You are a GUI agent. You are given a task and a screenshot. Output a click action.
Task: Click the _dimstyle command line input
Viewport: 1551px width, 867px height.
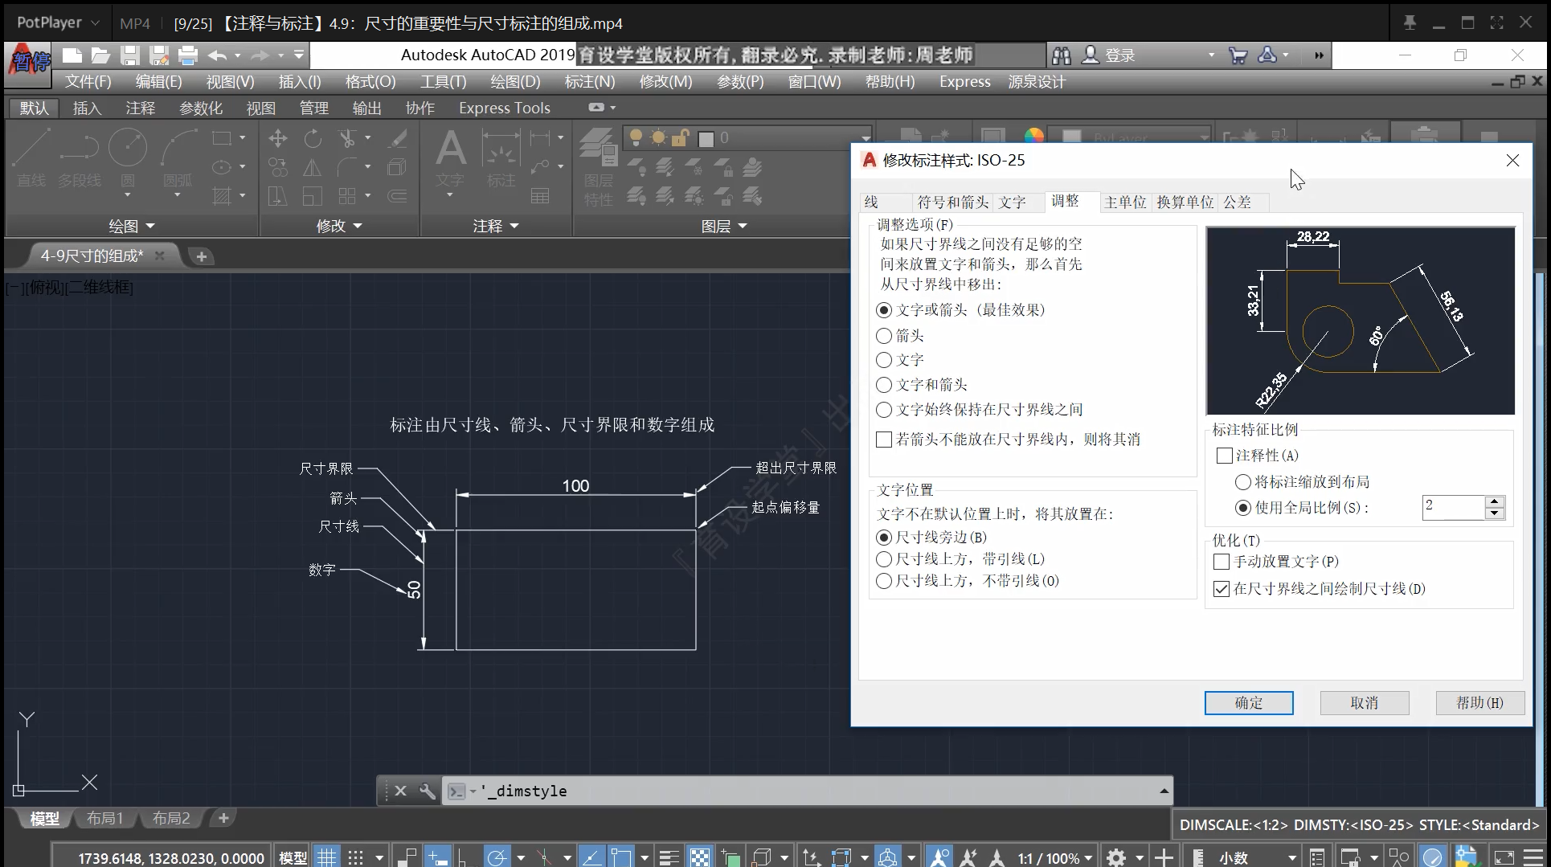click(x=816, y=791)
